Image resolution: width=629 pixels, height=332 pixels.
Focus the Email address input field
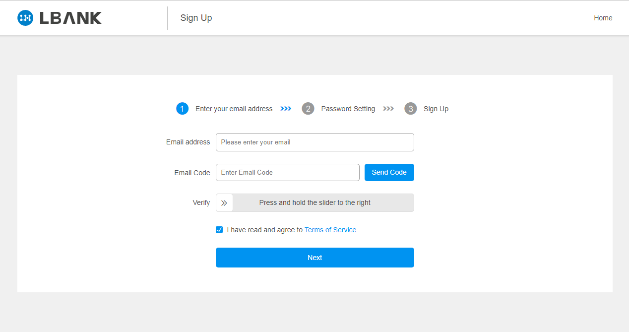[x=314, y=142]
